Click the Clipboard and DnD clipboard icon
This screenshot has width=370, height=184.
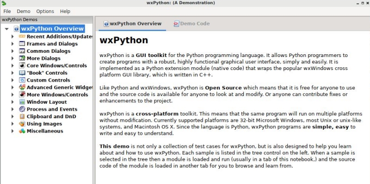pyautogui.click(x=22, y=116)
